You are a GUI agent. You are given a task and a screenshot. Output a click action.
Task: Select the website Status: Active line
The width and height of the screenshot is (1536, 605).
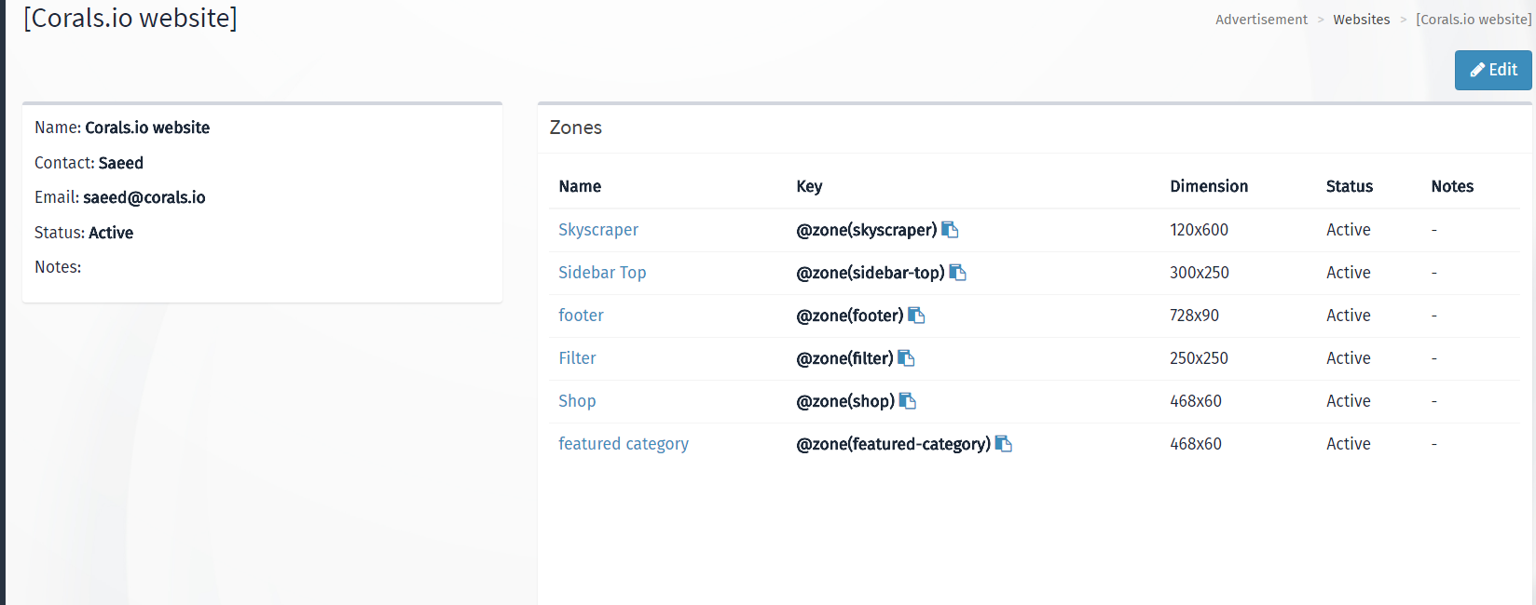click(x=84, y=233)
